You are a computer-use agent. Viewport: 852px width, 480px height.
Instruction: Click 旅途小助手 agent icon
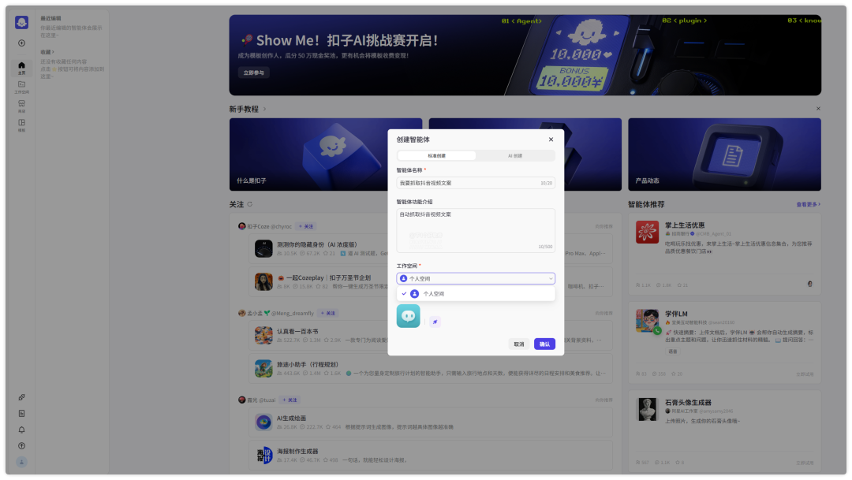click(x=263, y=369)
